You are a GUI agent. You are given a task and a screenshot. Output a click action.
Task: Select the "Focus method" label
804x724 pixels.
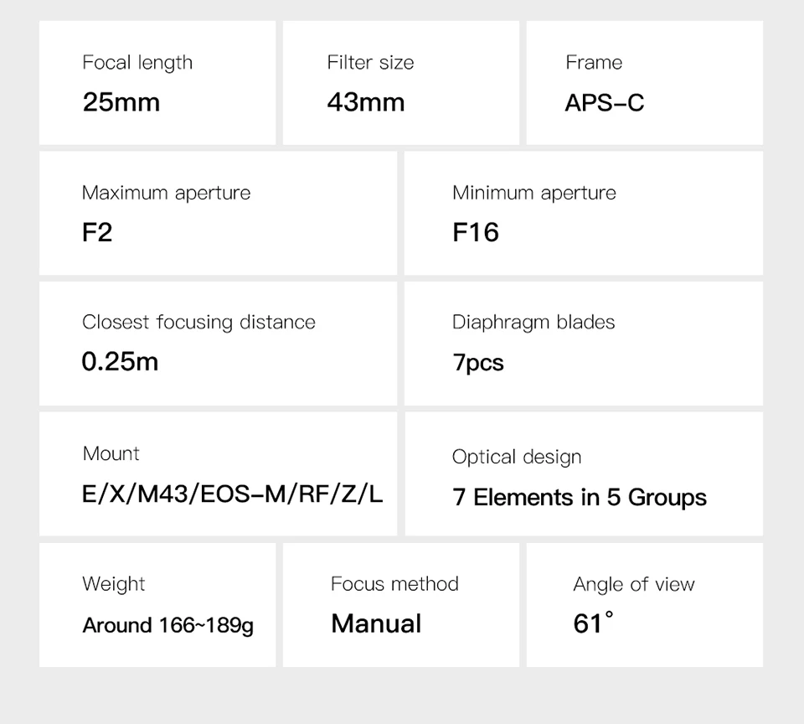click(394, 584)
